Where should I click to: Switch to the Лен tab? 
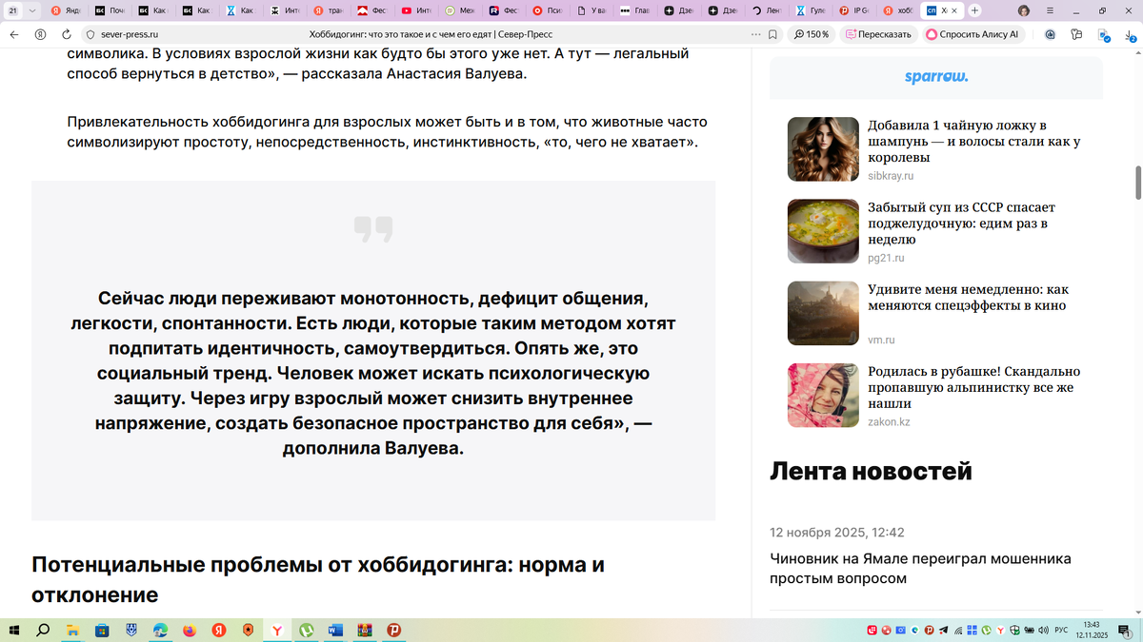[x=767, y=10]
